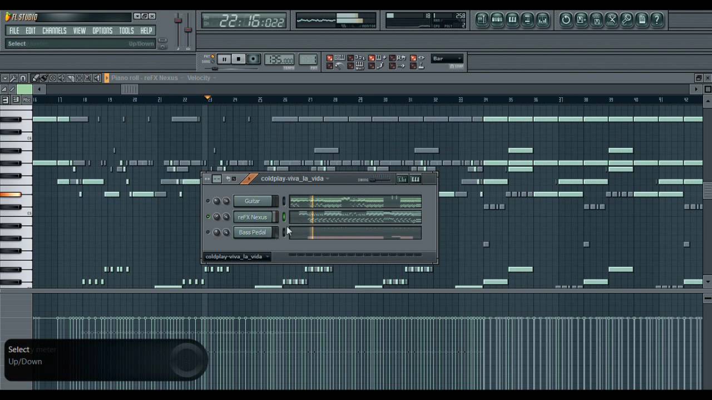Open the project info page icon
The width and height of the screenshot is (712, 400).
[642, 20]
